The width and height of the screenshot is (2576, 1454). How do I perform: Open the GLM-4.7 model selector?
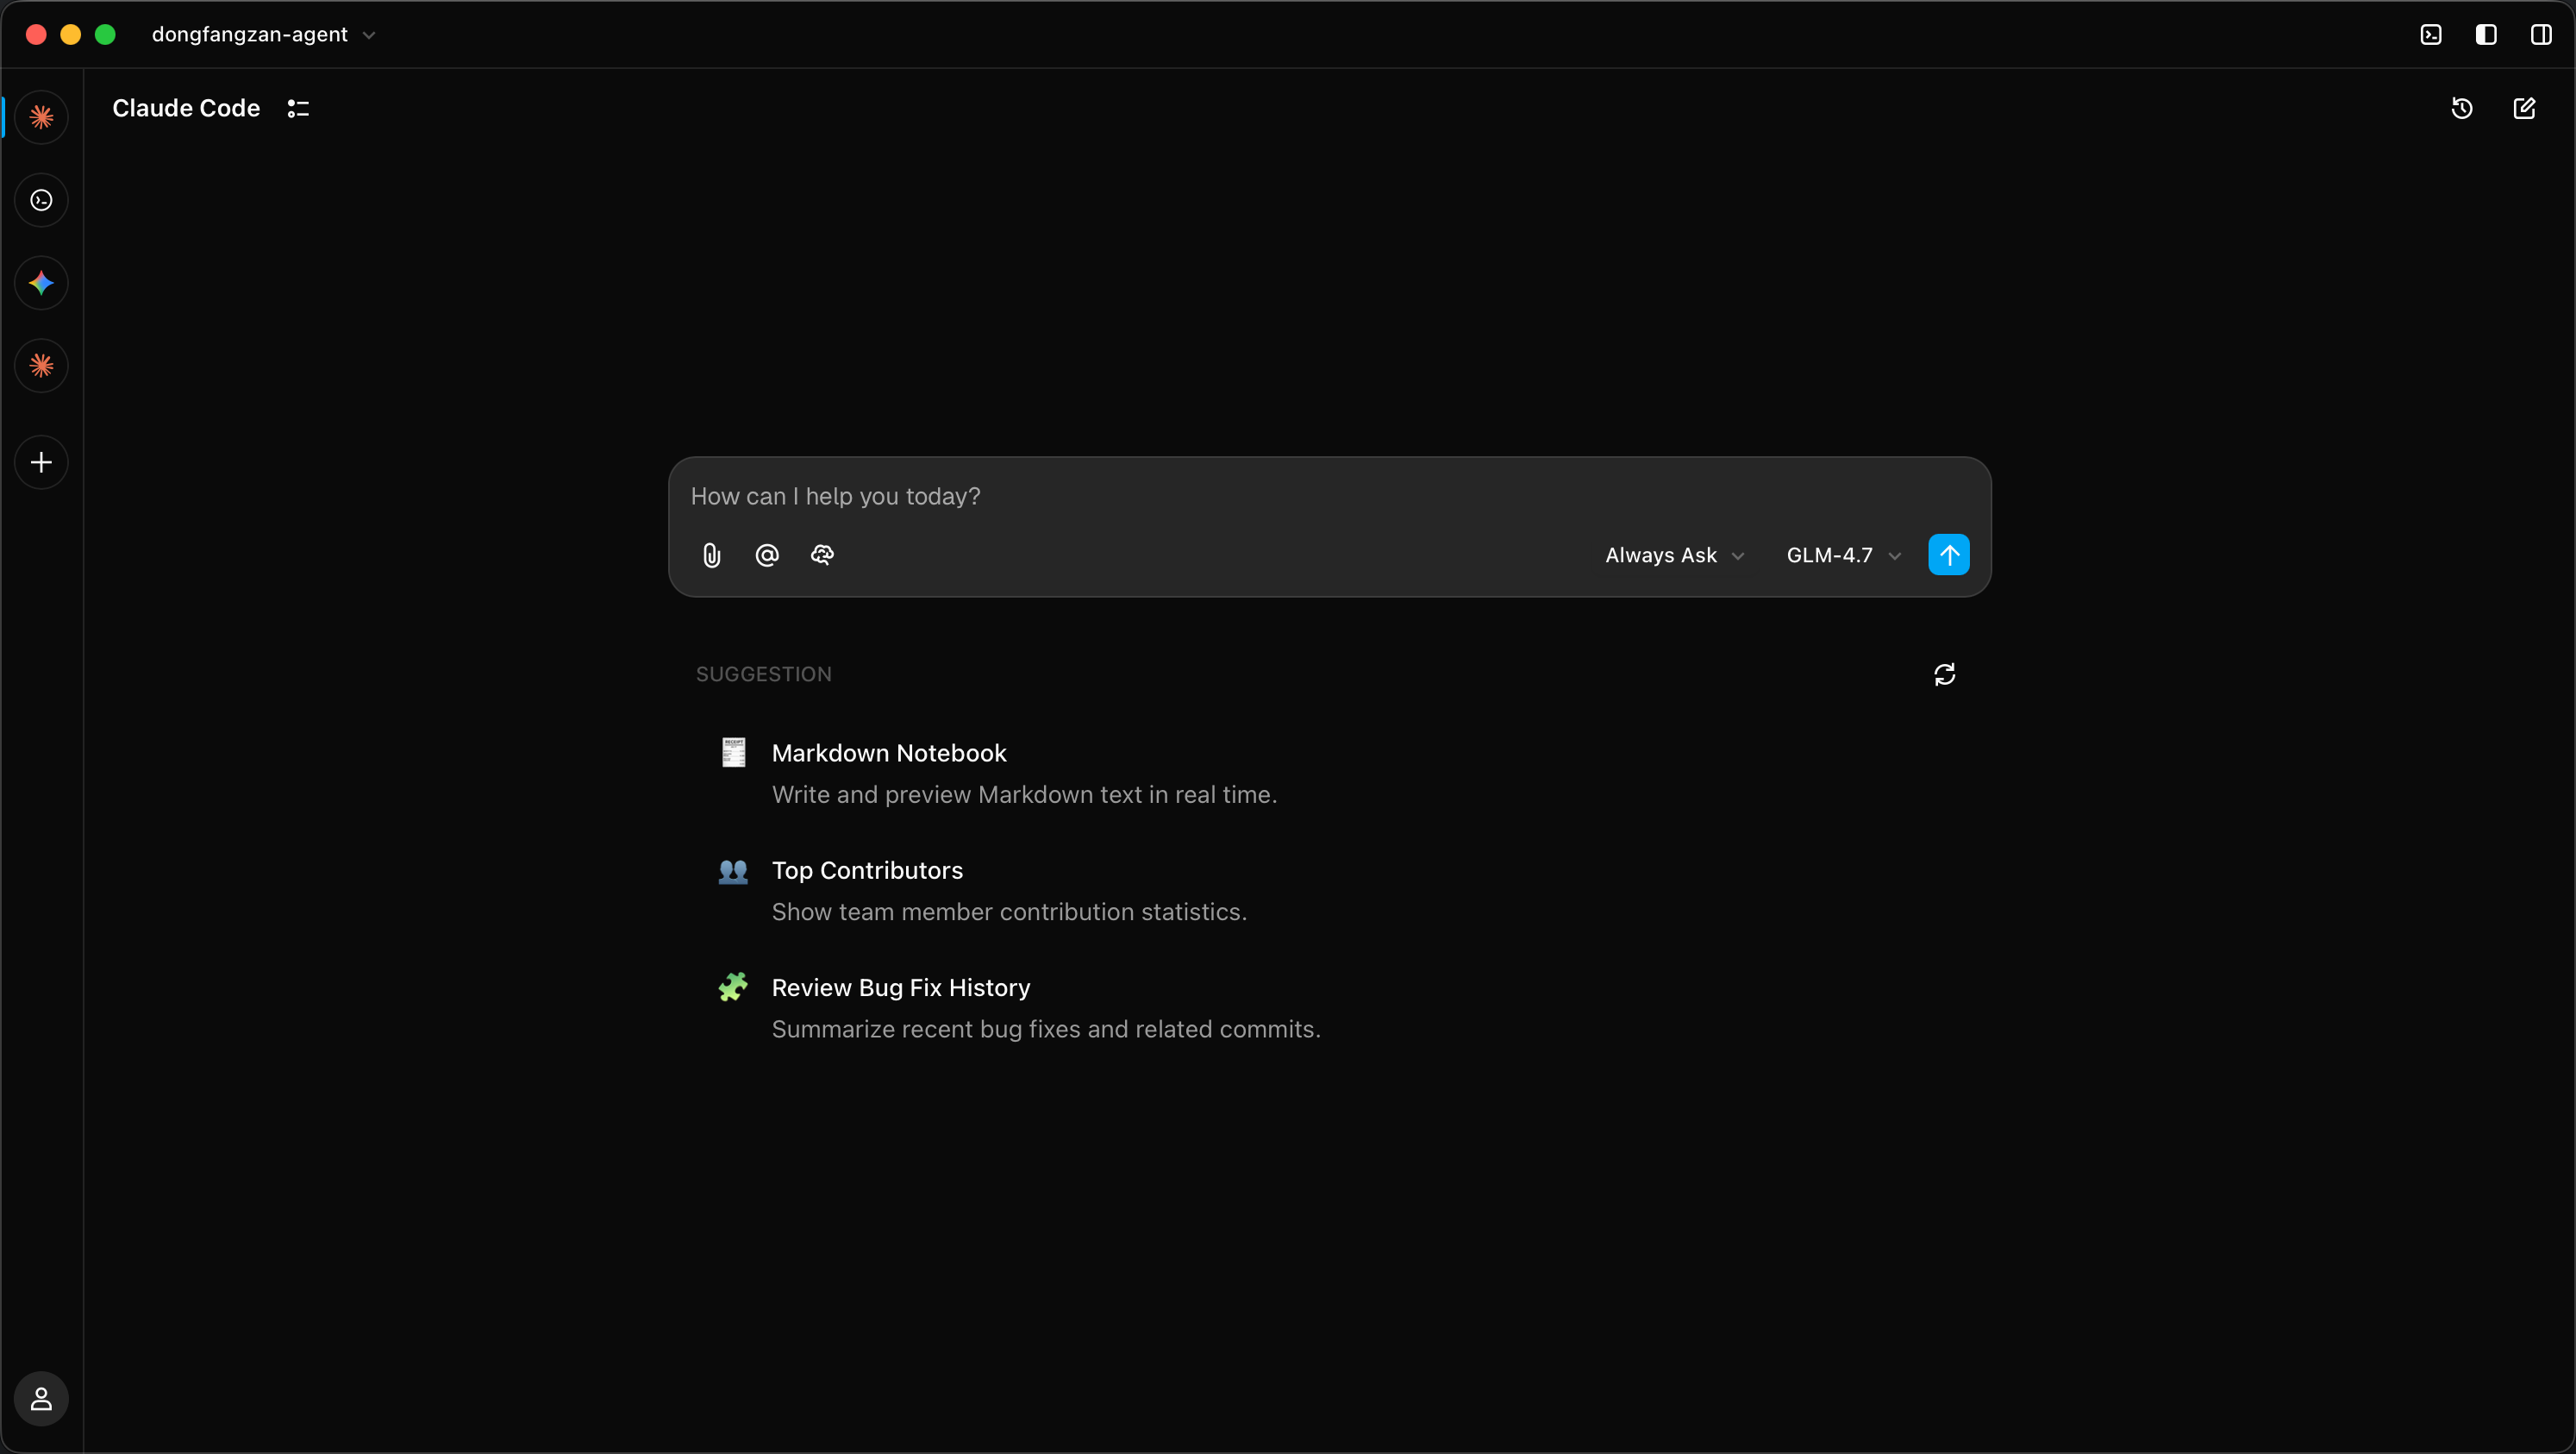pos(1843,555)
